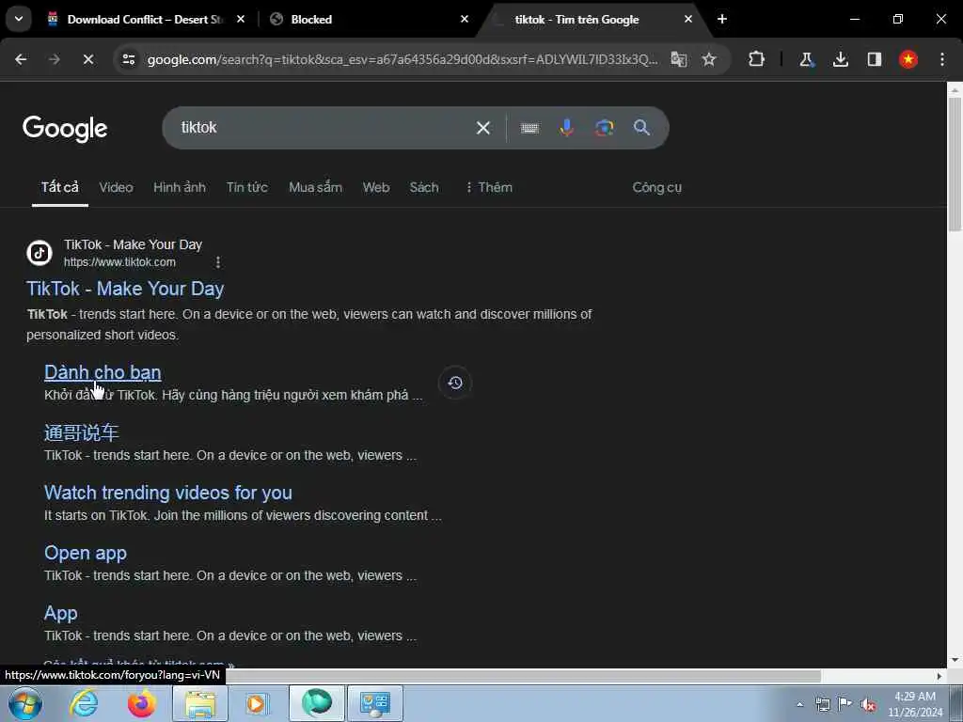Open the TikTok - Make Your Day result link
This screenshot has width=963, height=722.
pos(125,289)
